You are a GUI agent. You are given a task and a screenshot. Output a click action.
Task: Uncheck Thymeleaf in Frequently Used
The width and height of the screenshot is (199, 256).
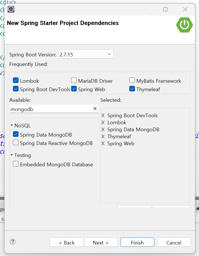point(132,89)
